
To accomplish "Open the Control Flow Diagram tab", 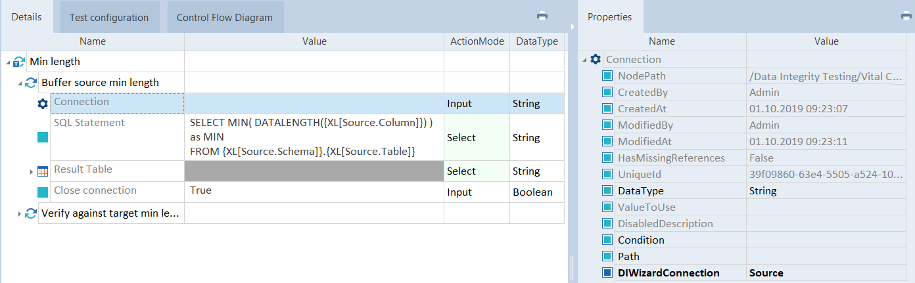I will pyautogui.click(x=225, y=18).
